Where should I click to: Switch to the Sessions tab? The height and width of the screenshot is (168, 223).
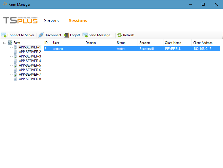[78, 21]
